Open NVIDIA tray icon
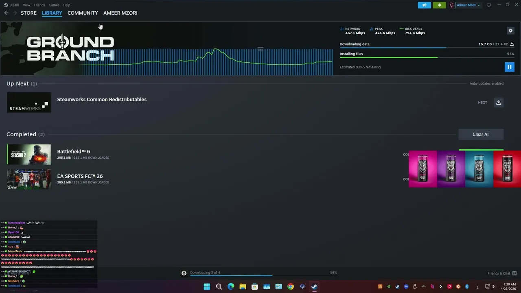Screen dimensions: 521x293 (389, 286)
